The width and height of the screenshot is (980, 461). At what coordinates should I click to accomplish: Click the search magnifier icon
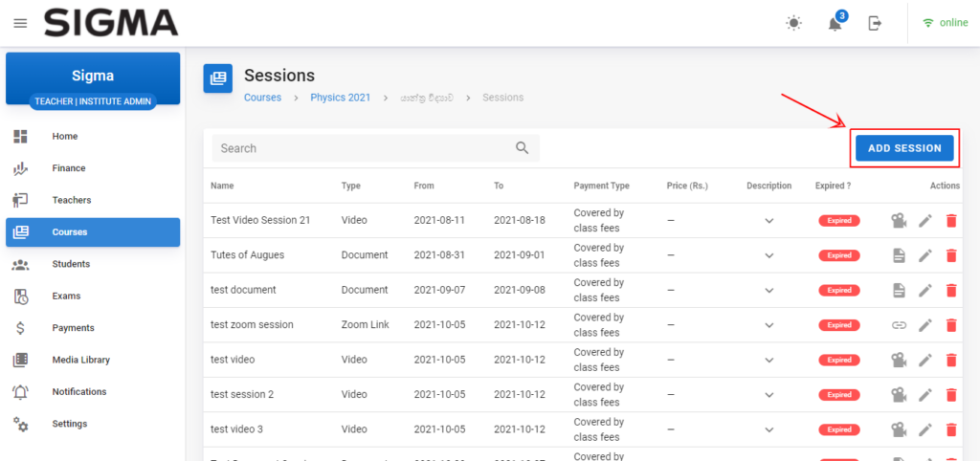(x=522, y=148)
